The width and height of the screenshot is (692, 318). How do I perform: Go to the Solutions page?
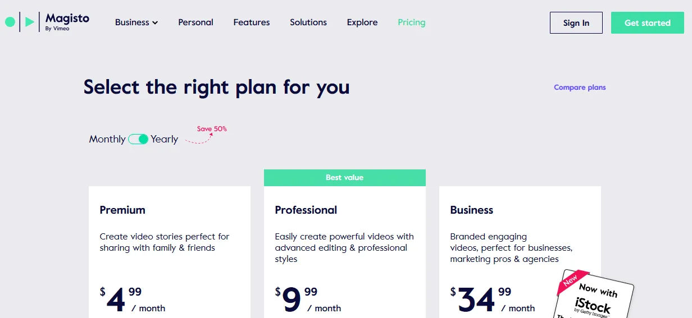(308, 22)
